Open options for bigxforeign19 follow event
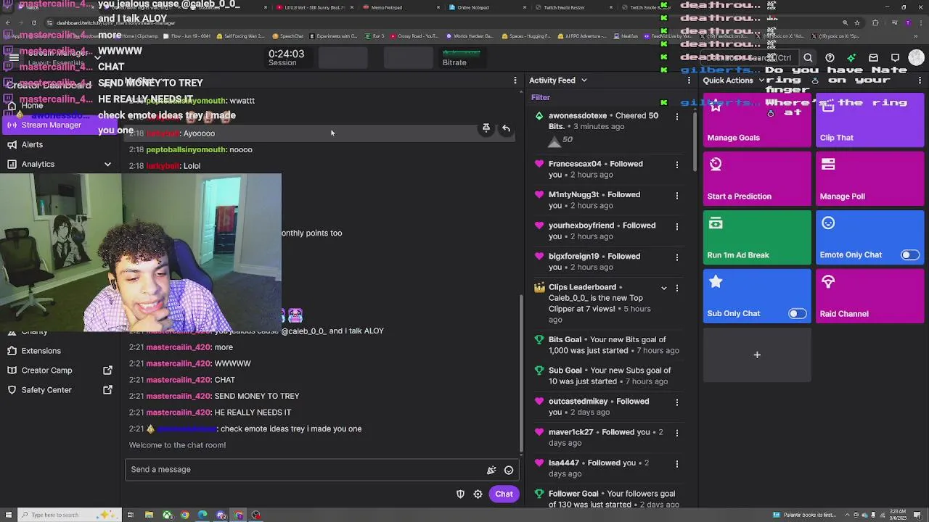 point(677,257)
